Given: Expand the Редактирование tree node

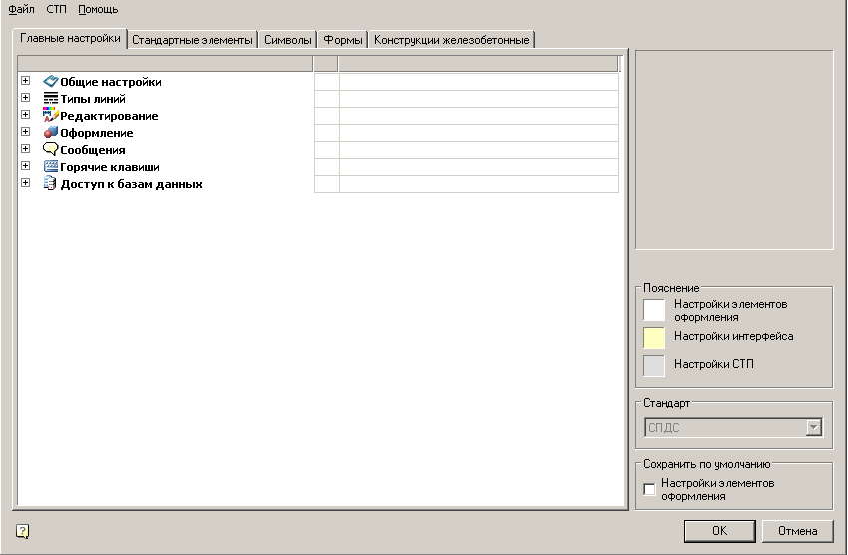Looking at the screenshot, I should [x=25, y=115].
